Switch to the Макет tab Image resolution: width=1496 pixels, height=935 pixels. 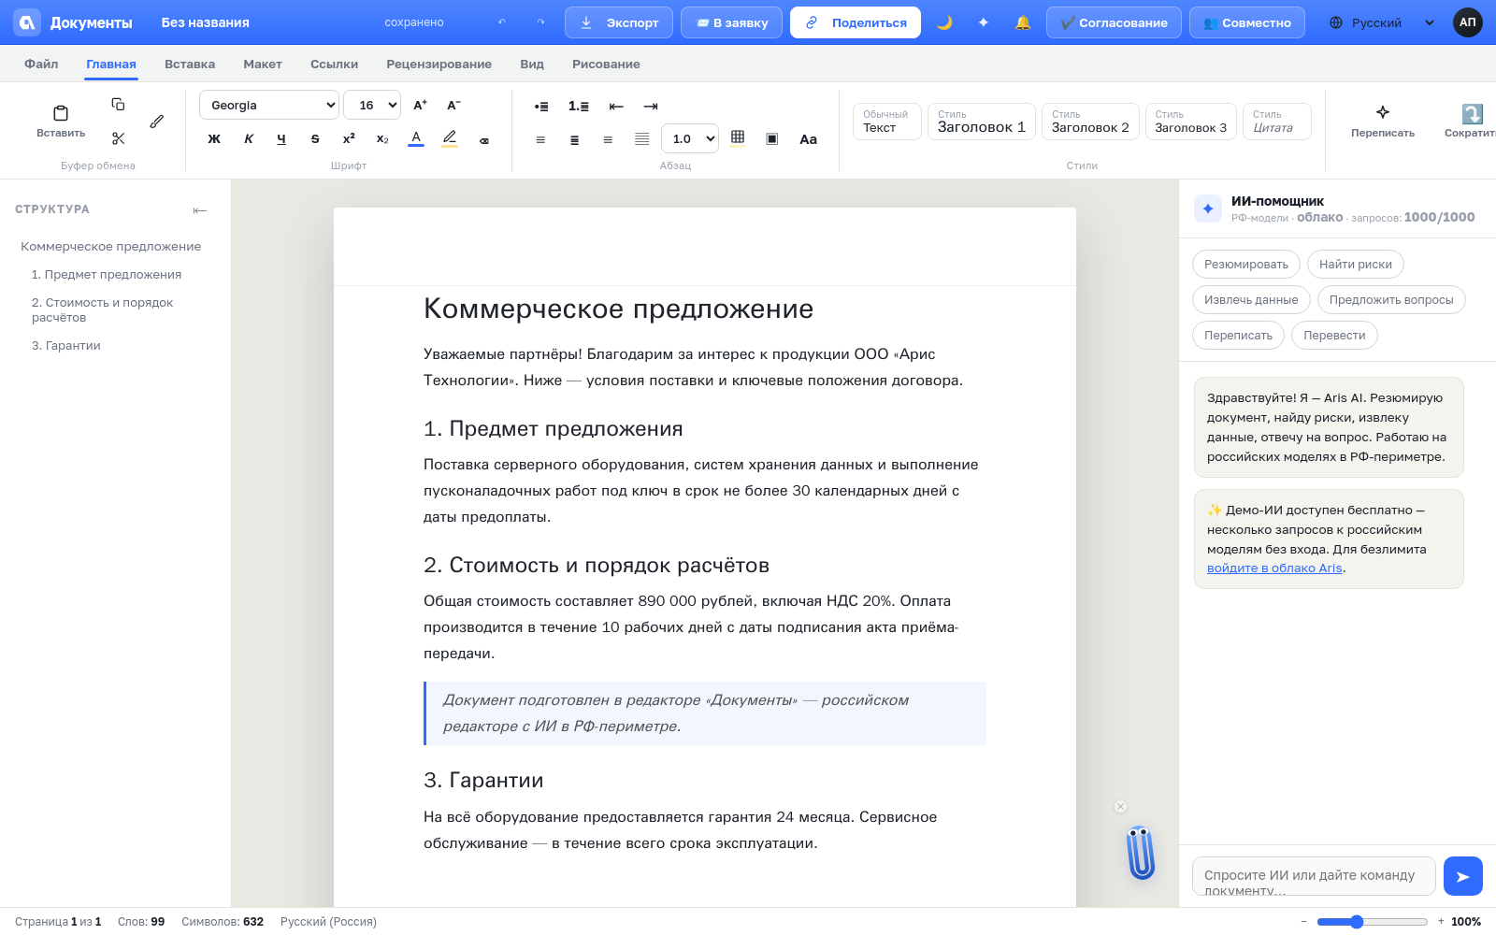tap(263, 64)
